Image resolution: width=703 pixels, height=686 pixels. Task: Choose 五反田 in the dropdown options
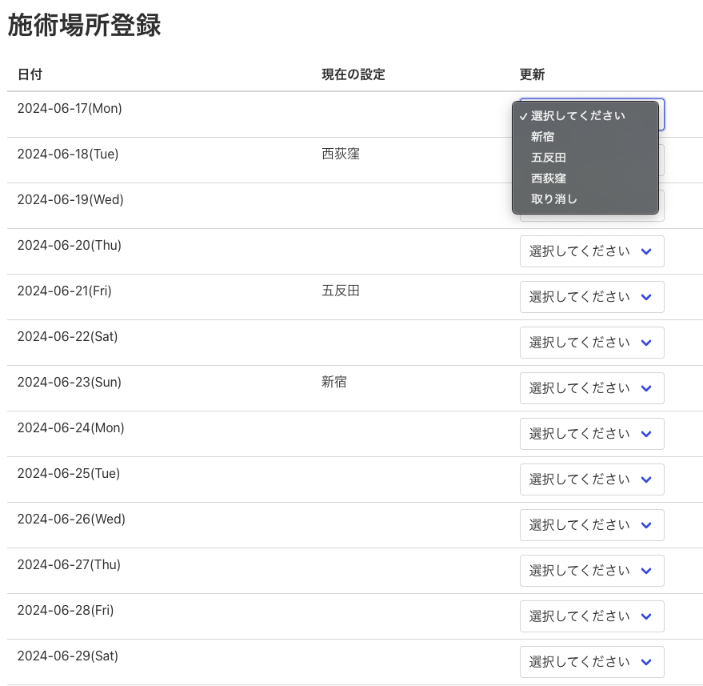click(x=548, y=158)
